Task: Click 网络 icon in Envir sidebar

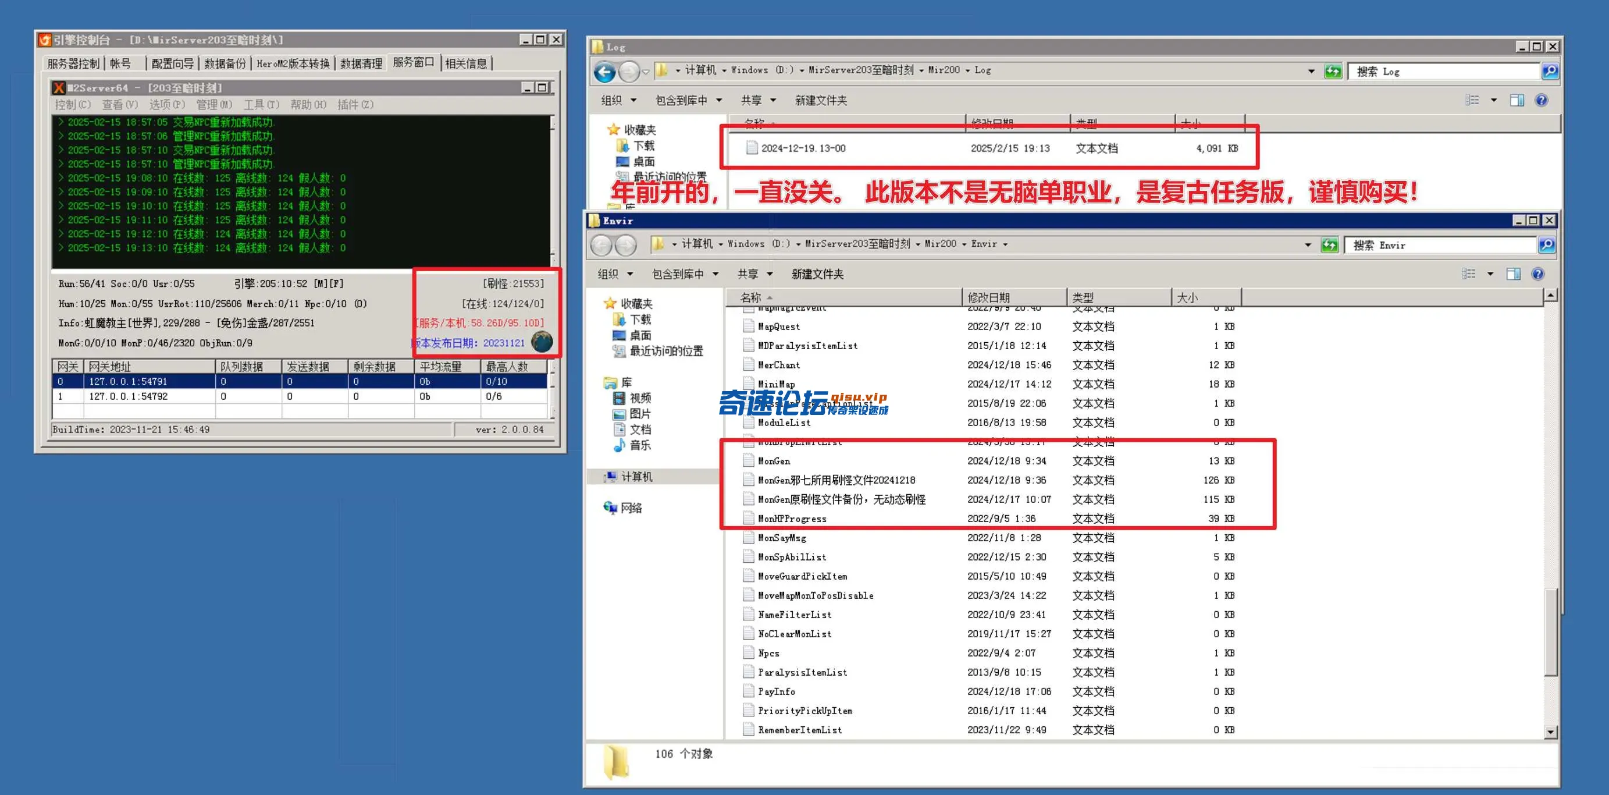Action: (610, 507)
